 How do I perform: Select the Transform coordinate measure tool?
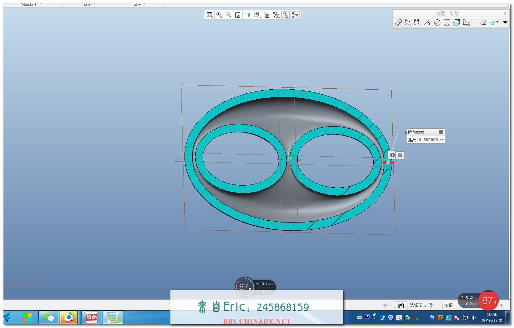click(466, 22)
